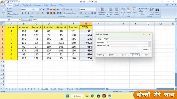Activate the Format Painter tool
The height and width of the screenshot is (99, 177).
(x=13, y=14)
